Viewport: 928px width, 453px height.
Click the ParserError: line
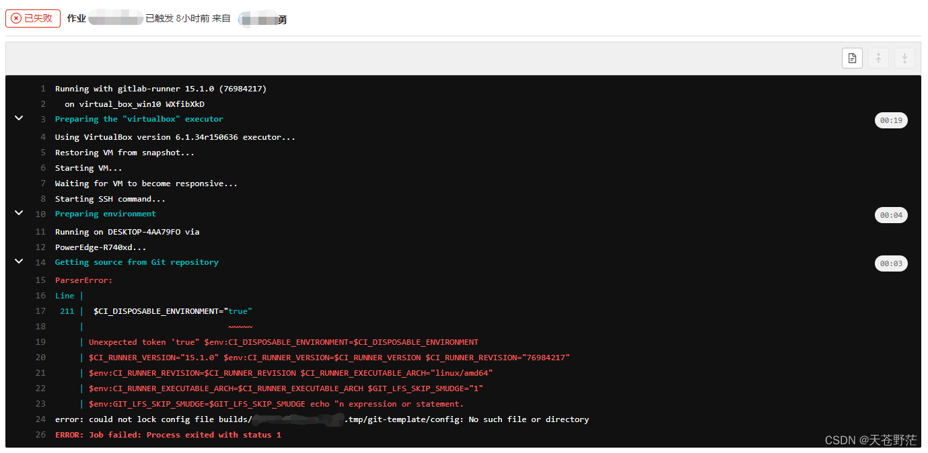84,280
